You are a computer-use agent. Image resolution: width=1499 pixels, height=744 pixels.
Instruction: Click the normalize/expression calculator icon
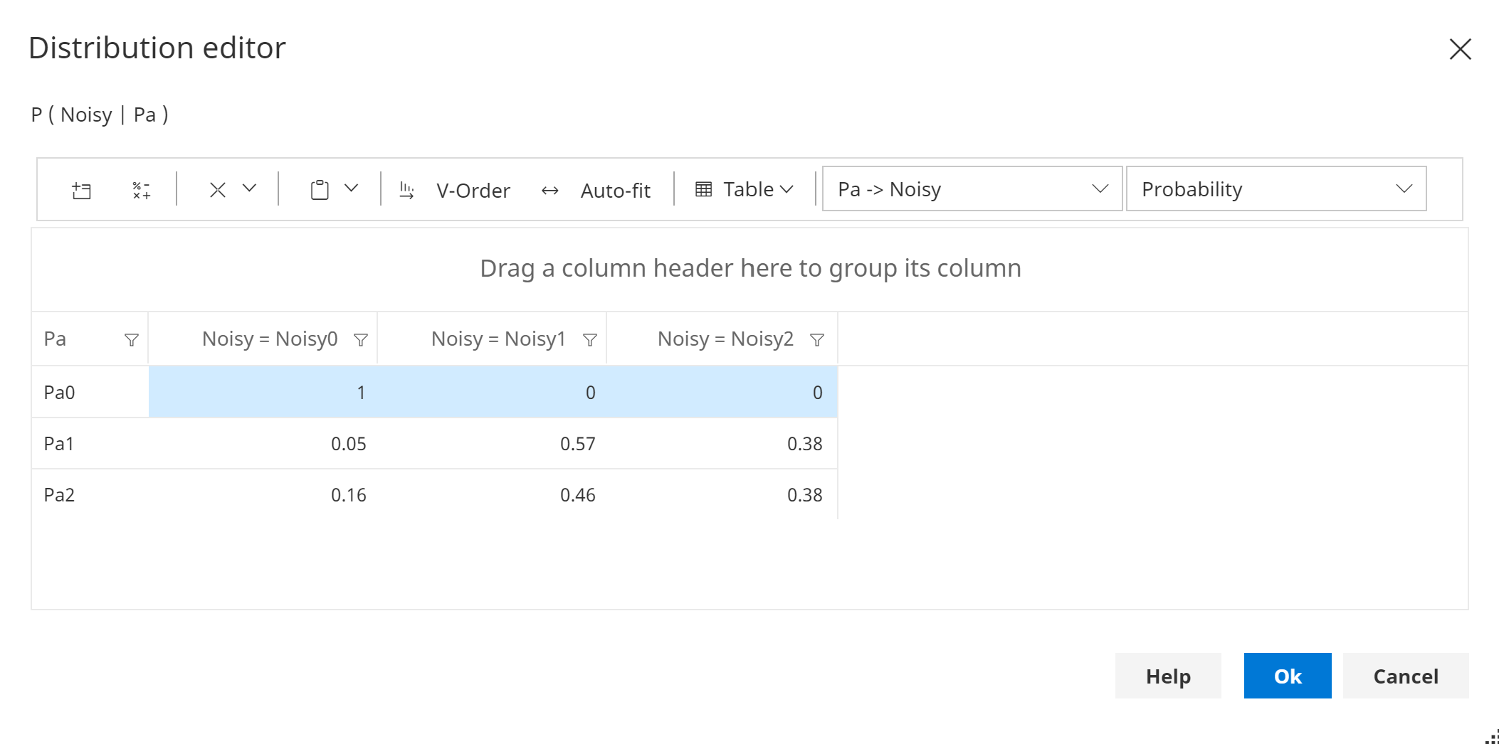click(x=141, y=190)
